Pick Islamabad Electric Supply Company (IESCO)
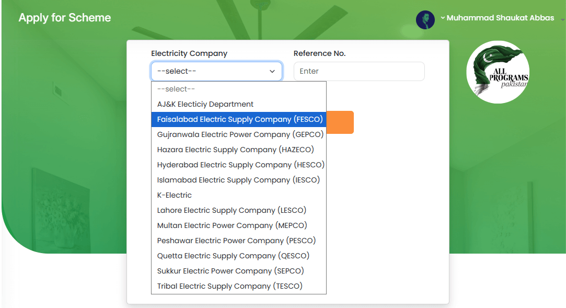 click(238, 180)
